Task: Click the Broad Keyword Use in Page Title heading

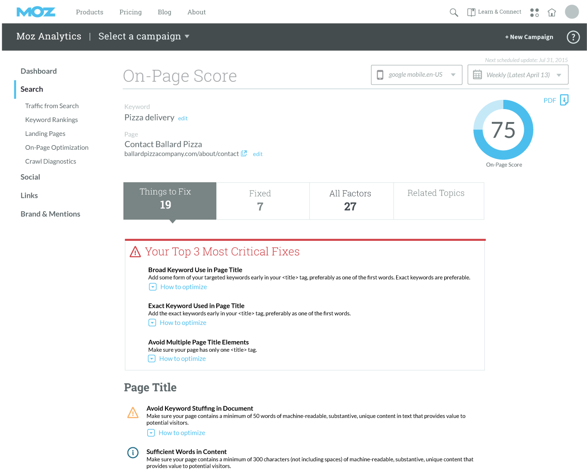Action: pos(195,270)
